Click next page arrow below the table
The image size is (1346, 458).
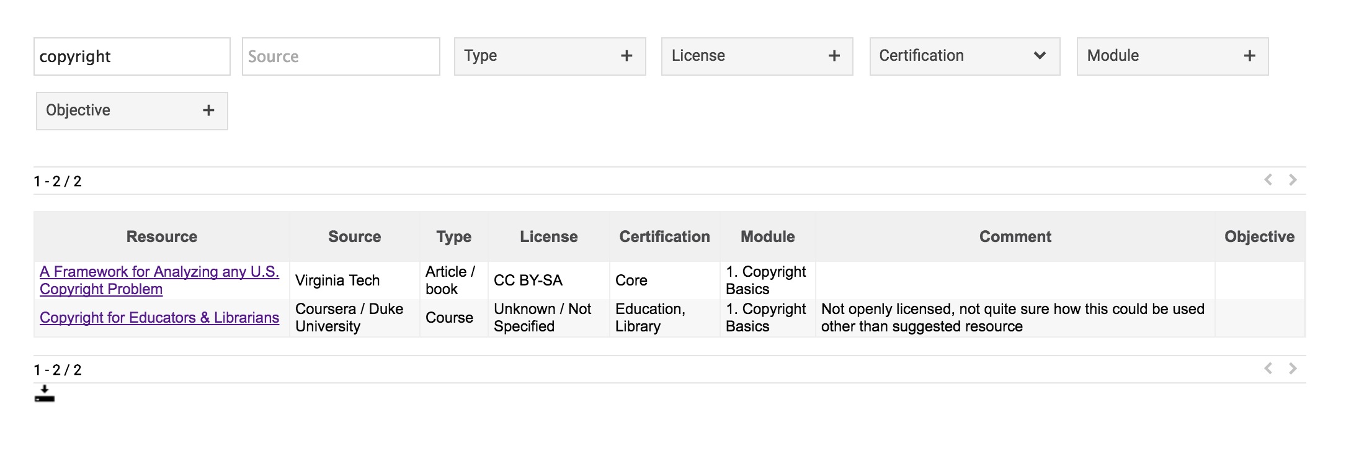[1293, 369]
